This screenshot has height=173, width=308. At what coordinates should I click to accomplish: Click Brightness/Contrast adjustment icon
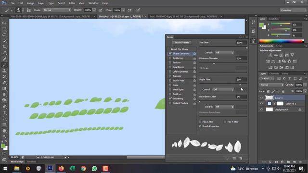click(270, 55)
